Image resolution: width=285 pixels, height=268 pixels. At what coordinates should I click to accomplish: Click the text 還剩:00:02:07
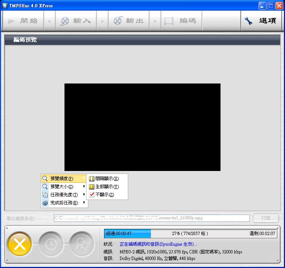coord(262,234)
